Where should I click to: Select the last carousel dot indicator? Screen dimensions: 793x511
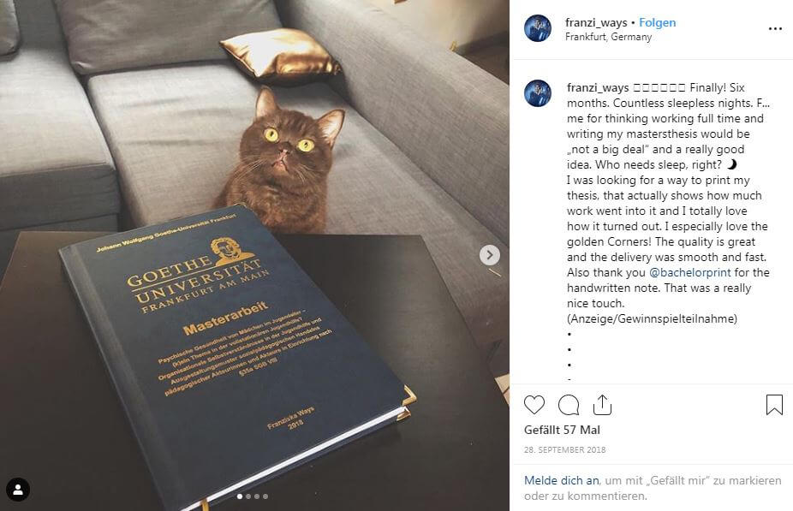point(265,496)
